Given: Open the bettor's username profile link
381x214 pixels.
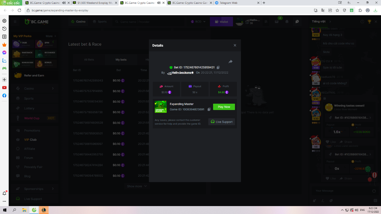Looking at the screenshot, I should coord(181,73).
